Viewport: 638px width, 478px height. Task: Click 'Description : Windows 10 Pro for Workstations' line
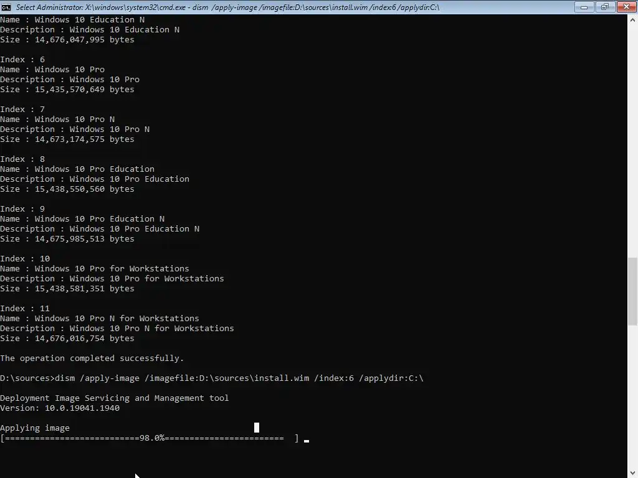pos(112,278)
